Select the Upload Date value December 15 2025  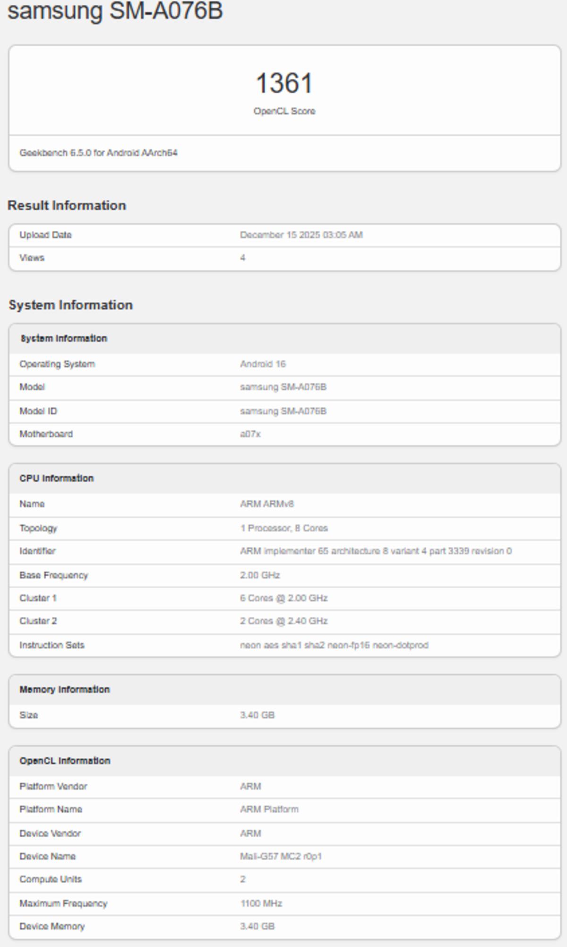tap(301, 235)
